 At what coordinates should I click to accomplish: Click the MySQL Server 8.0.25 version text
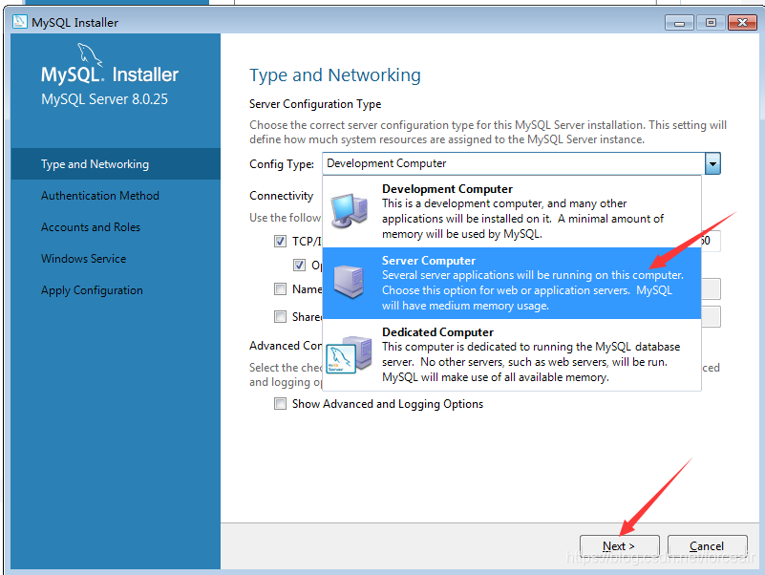104,99
